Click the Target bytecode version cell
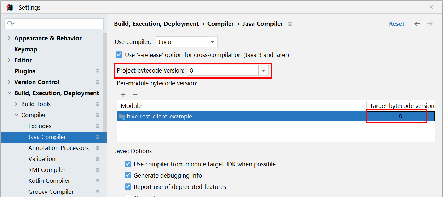The image size is (443, 197). (400, 116)
